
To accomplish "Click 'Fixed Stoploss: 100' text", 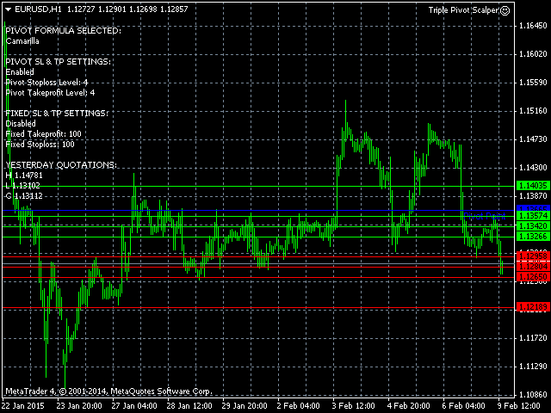I will pyautogui.click(x=40, y=145).
